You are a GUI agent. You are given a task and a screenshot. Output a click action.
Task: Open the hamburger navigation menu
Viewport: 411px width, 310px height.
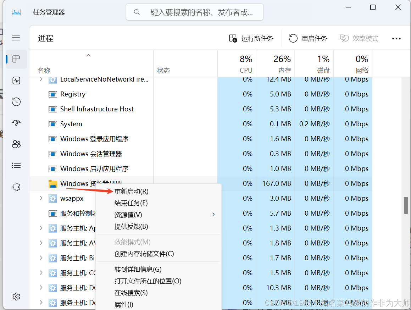tap(16, 38)
